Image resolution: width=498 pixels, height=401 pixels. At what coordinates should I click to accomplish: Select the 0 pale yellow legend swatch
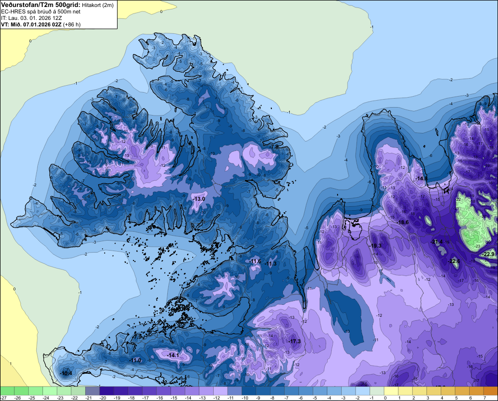click(391, 391)
